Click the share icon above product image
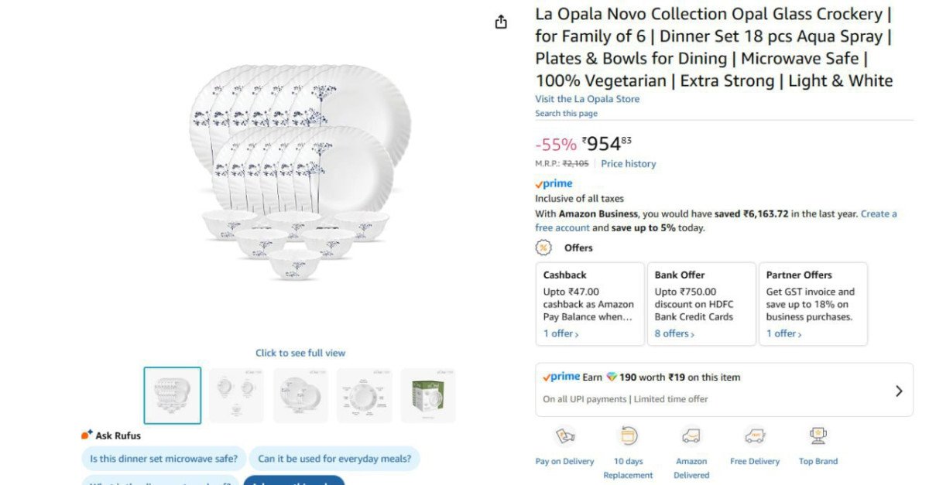This screenshot has height=485, width=929. 501,22
